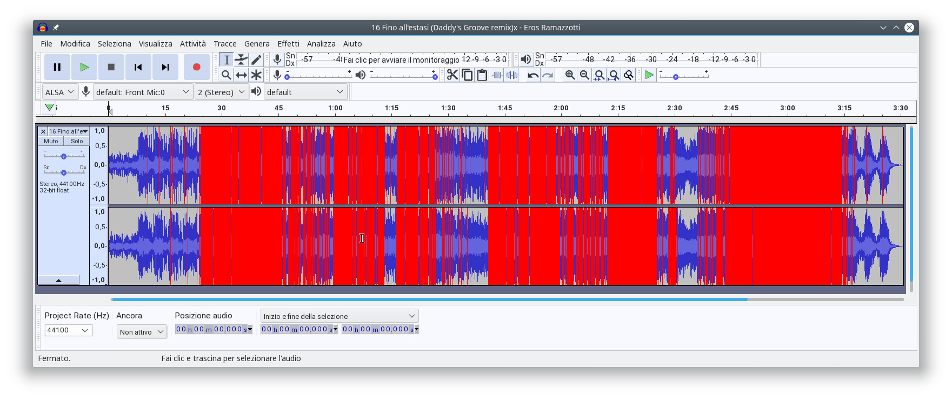Click the timeline ruler at 1:00
Viewport: 952px width, 400px height.
point(335,108)
